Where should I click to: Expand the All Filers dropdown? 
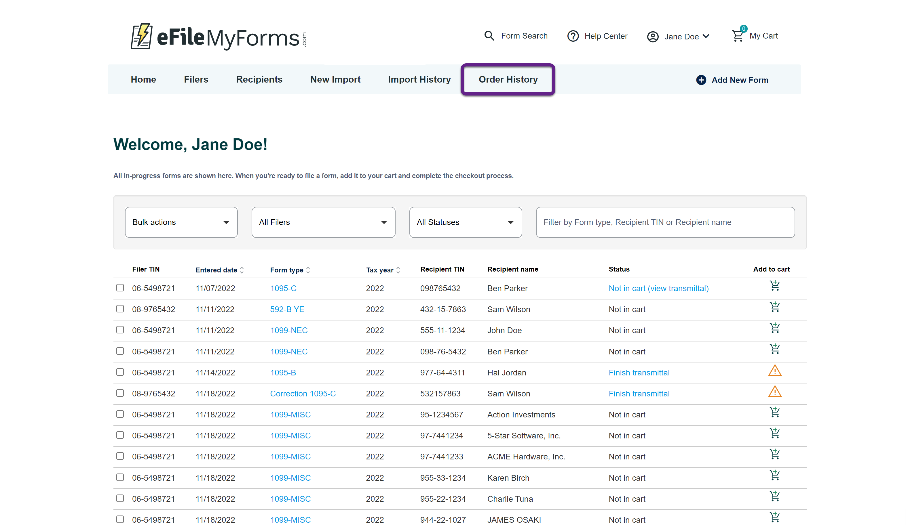323,222
